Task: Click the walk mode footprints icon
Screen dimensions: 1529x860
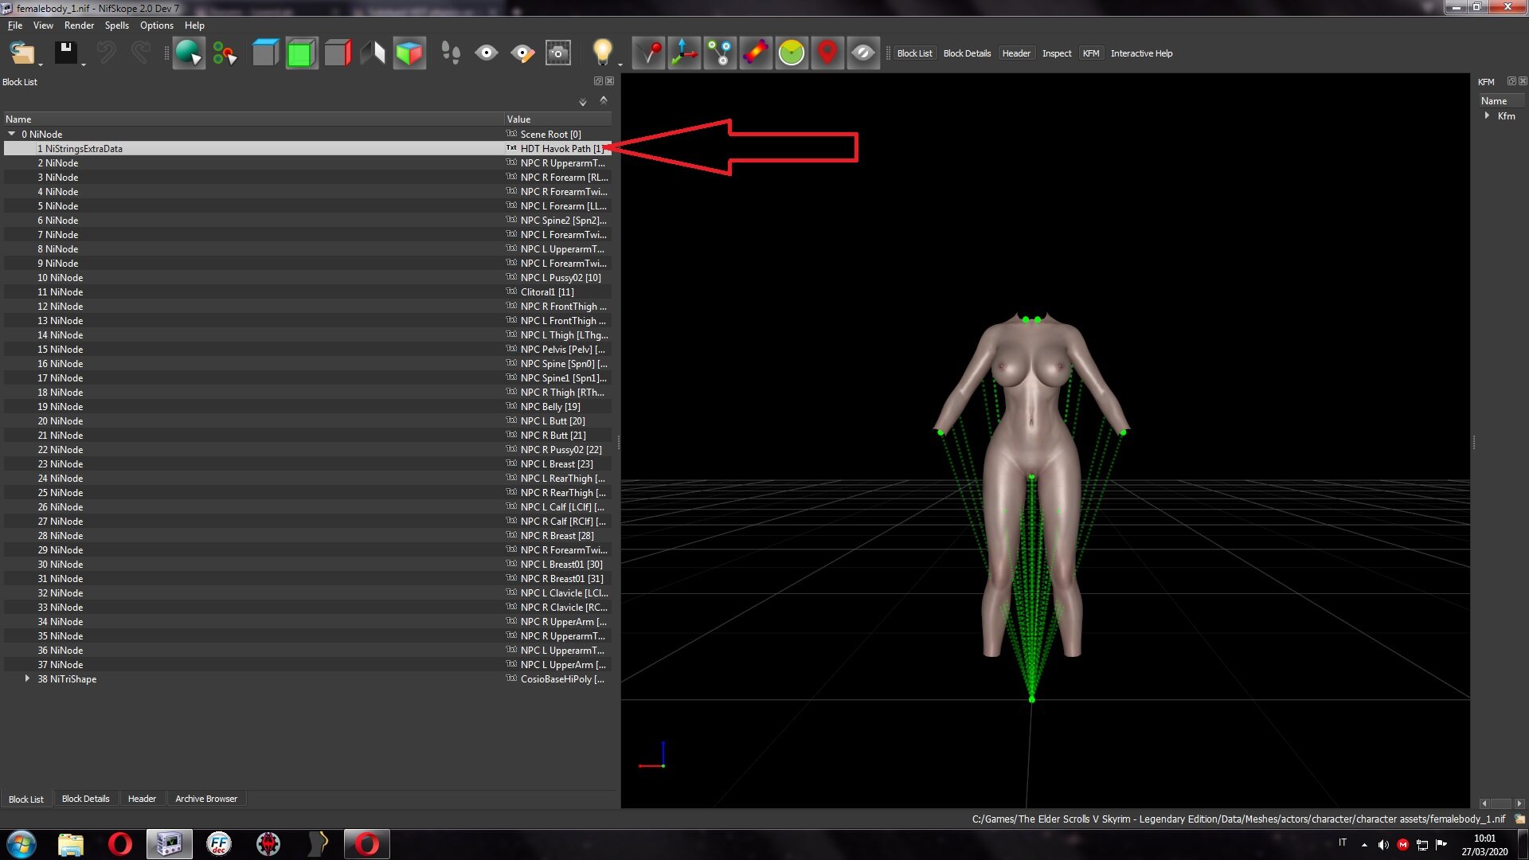Action: pyautogui.click(x=451, y=53)
